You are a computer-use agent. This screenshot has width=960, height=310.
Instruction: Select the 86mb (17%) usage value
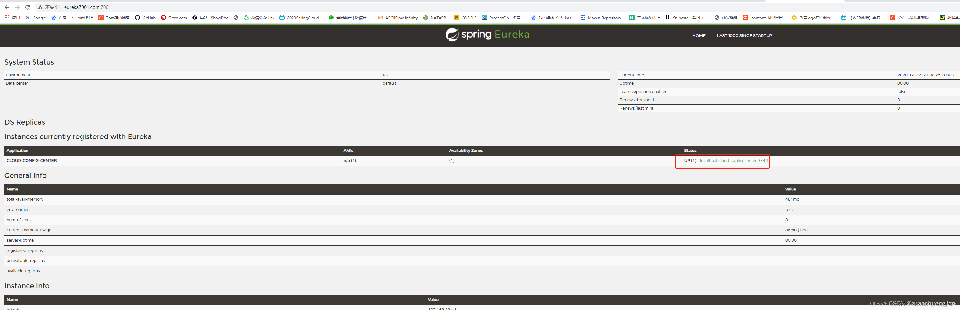tap(797, 230)
